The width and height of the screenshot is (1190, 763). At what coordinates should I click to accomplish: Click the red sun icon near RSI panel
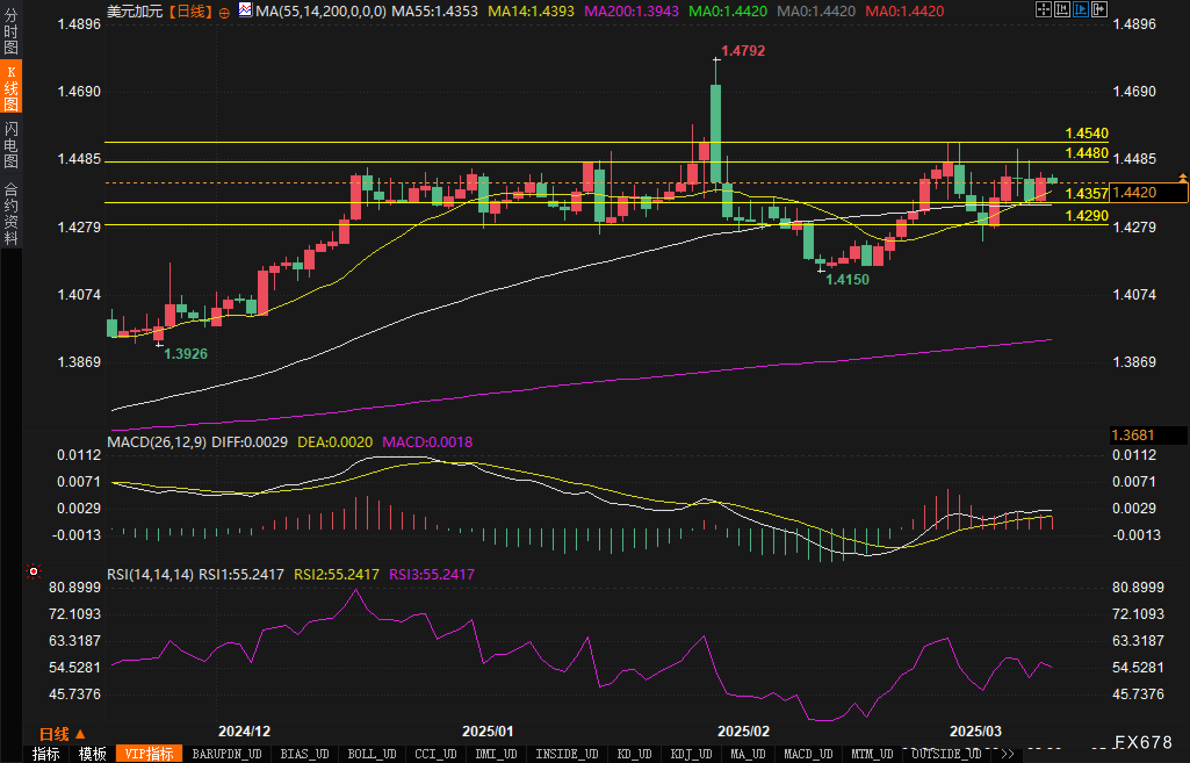34,572
